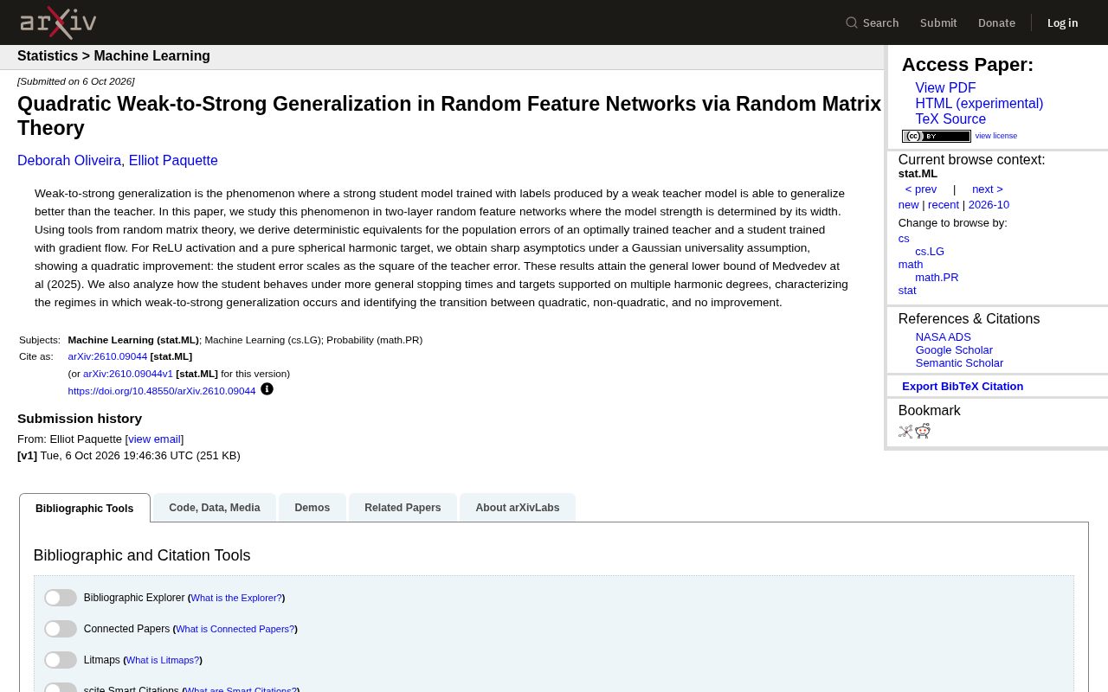Screen dimensions: 1108x692
Task: Click View PDF link
Action: (x=945, y=88)
